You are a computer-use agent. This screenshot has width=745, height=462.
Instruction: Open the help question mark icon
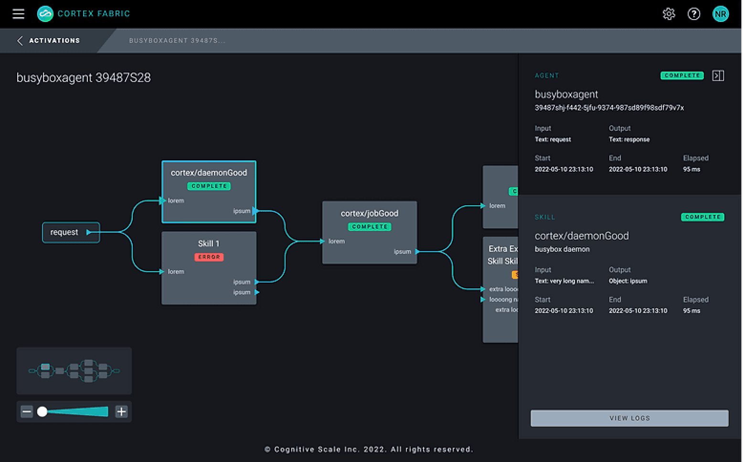click(693, 14)
